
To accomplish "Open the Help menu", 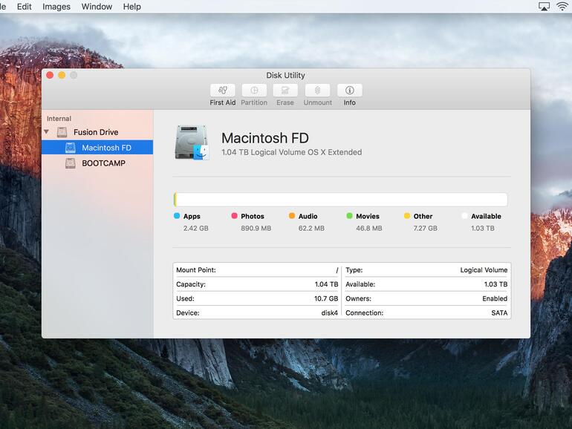I will (131, 7).
